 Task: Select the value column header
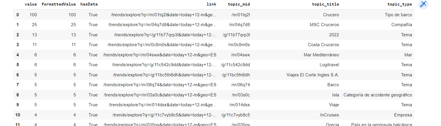31,4
